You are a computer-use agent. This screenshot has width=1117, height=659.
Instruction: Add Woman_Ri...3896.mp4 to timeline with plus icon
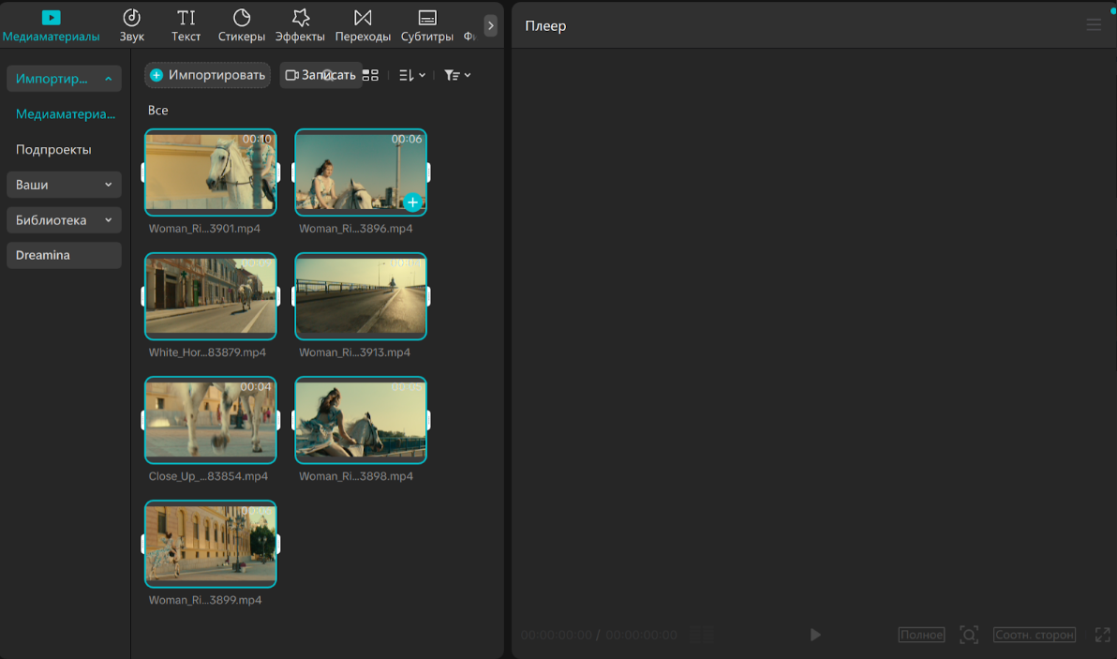point(412,202)
